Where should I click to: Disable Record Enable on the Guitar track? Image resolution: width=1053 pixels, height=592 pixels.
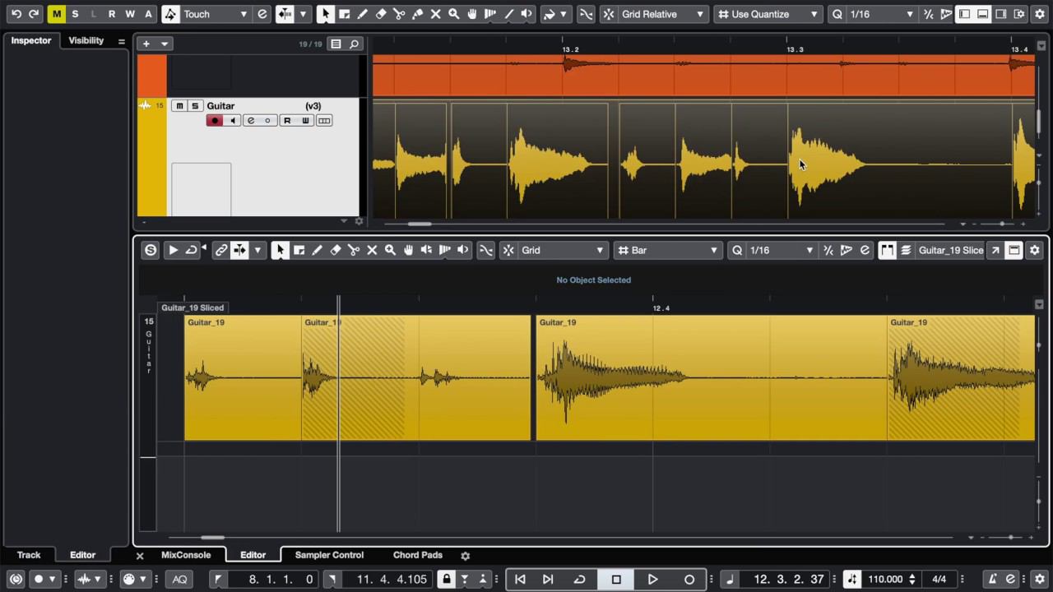click(215, 121)
